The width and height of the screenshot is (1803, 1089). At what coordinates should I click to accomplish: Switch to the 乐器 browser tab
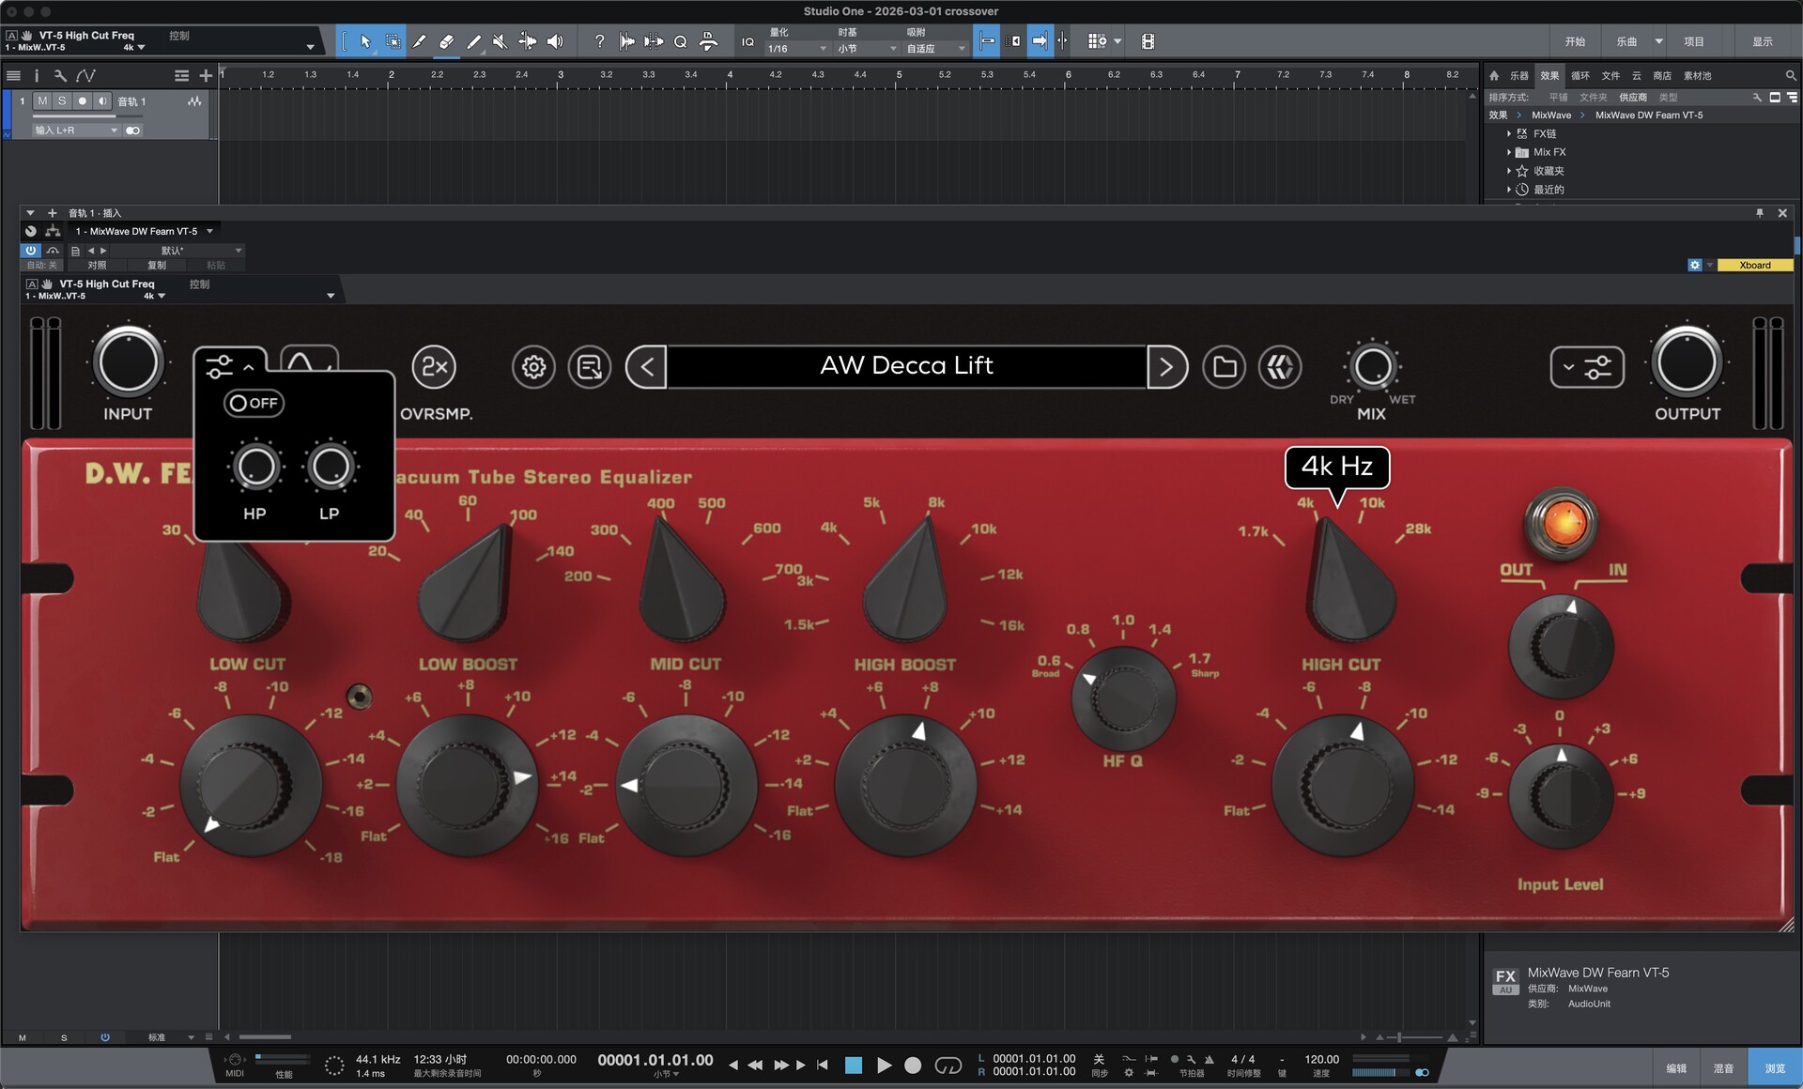click(x=1518, y=76)
